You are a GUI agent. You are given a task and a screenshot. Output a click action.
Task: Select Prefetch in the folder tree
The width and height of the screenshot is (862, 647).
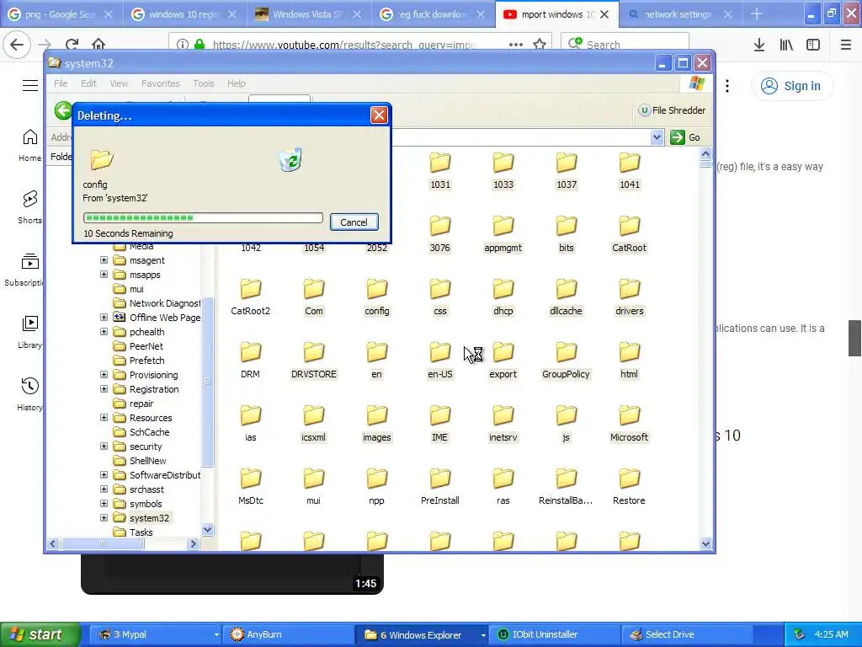tap(146, 361)
